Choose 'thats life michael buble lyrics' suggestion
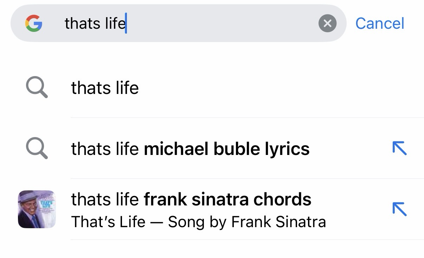This screenshot has height=258, width=424. (190, 149)
